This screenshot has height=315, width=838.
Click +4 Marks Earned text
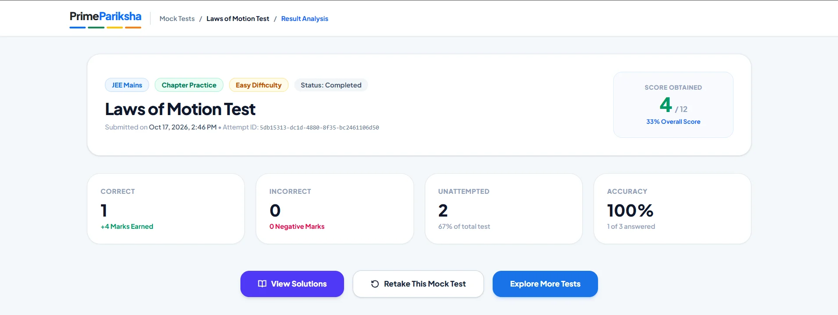(127, 227)
